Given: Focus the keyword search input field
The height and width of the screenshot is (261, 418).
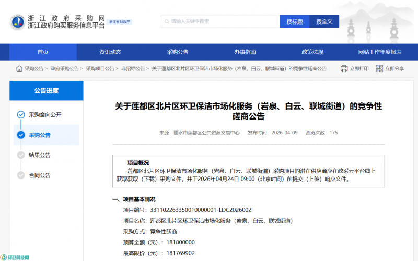Looking at the screenshot, I should [x=222, y=21].
